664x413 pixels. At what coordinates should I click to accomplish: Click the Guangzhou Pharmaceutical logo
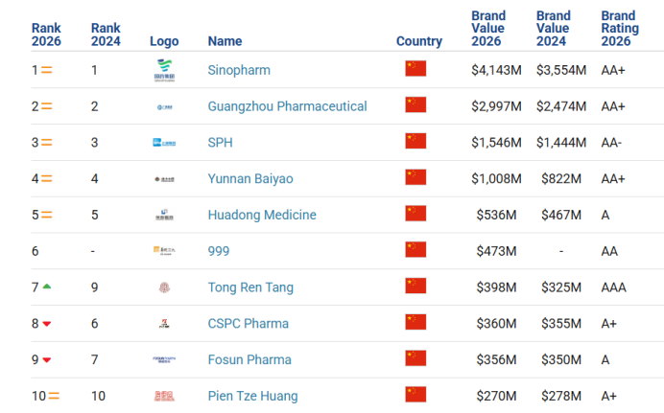pos(165,107)
